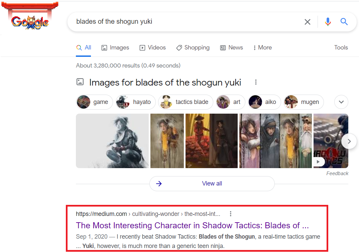Start voice search with microphone icon
359x252 pixels.
pos(328,22)
